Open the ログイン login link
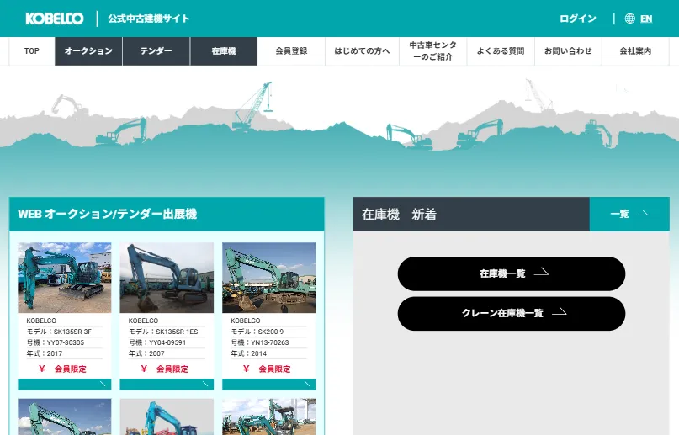 coord(578,19)
